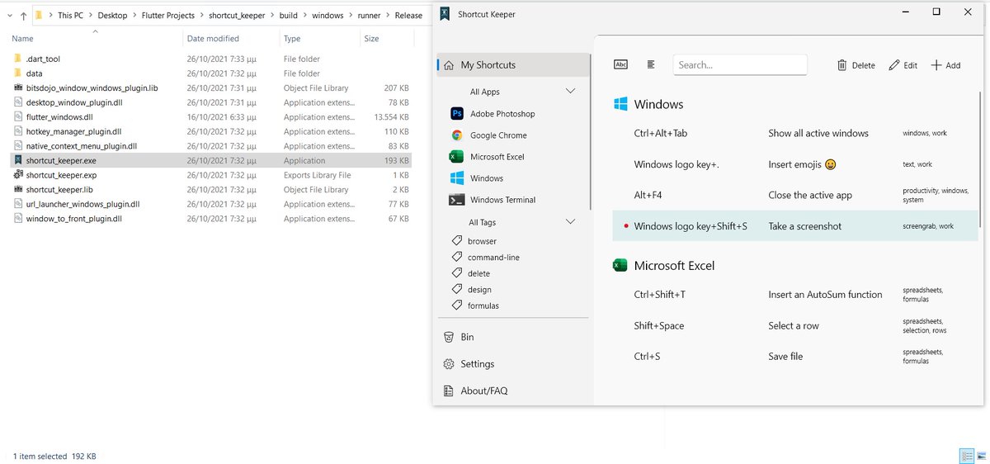Select the Take a screenshot row
The height and width of the screenshot is (464, 990).
click(x=794, y=225)
